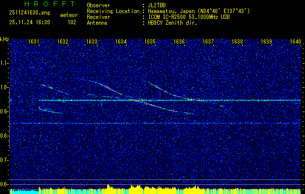Screen dimensions: 305x194
Task: Click the bright pink echo on the carrier line
Action: tap(132, 100)
